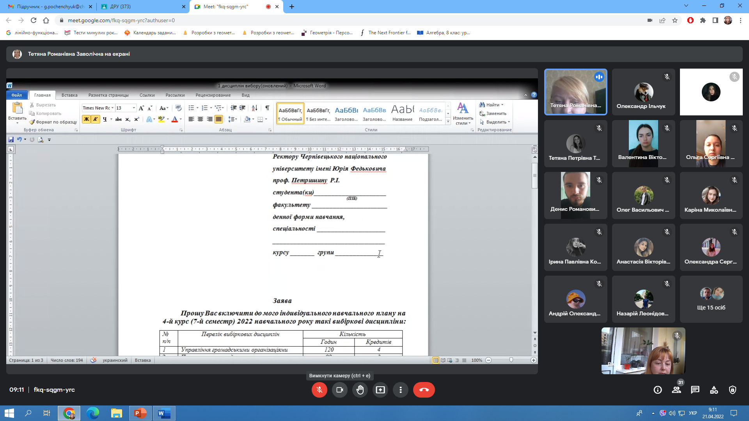Open the meeting details info icon
The image size is (749, 421).
click(x=658, y=390)
